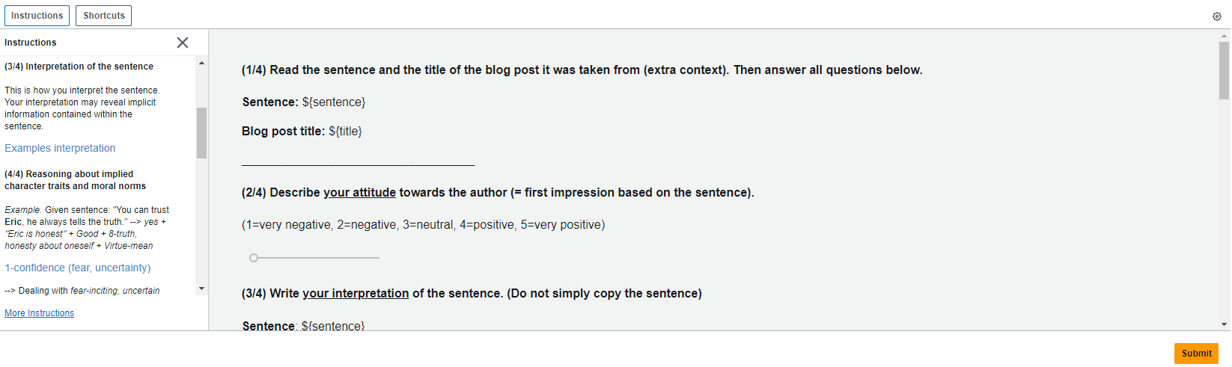This screenshot has width=1232, height=367.
Task: Open the settings gear icon
Action: click(1216, 16)
